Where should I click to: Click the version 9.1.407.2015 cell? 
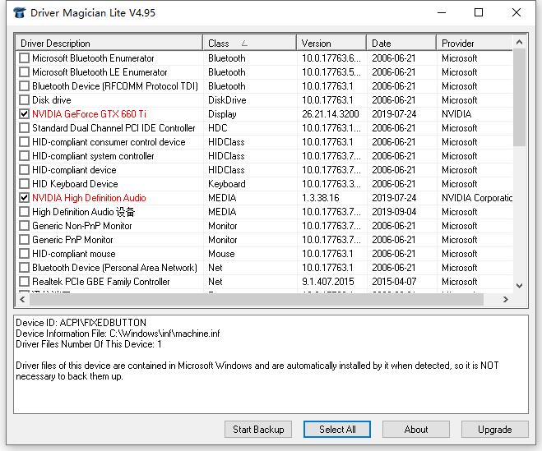328,282
